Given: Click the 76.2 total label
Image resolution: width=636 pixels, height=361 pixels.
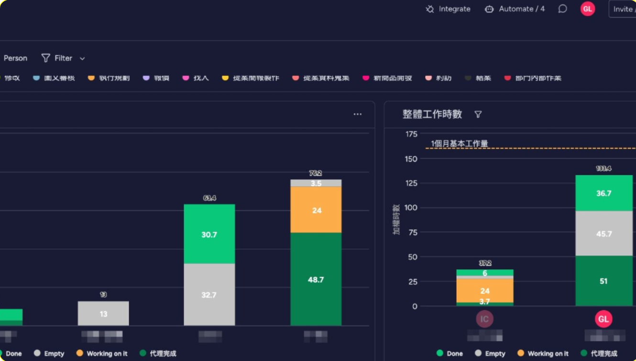Looking at the screenshot, I should (x=316, y=173).
